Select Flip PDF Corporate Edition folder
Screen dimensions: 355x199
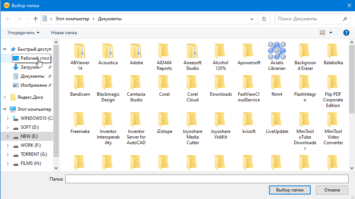point(333,92)
